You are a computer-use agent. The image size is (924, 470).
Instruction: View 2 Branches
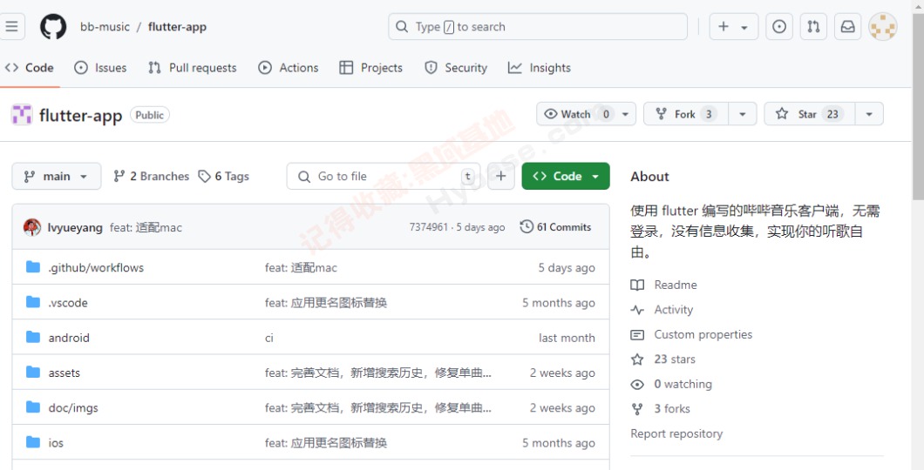tap(152, 176)
